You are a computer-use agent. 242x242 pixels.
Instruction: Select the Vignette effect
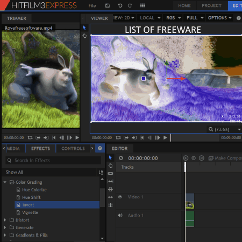30,212
